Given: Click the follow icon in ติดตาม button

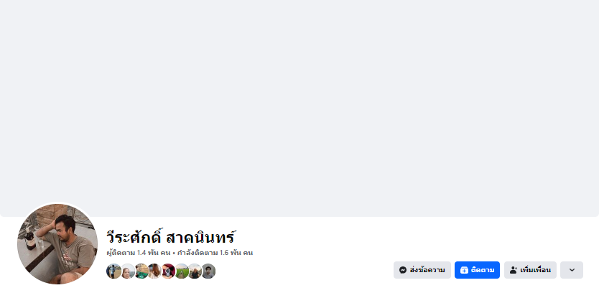Looking at the screenshot, I should (464, 270).
